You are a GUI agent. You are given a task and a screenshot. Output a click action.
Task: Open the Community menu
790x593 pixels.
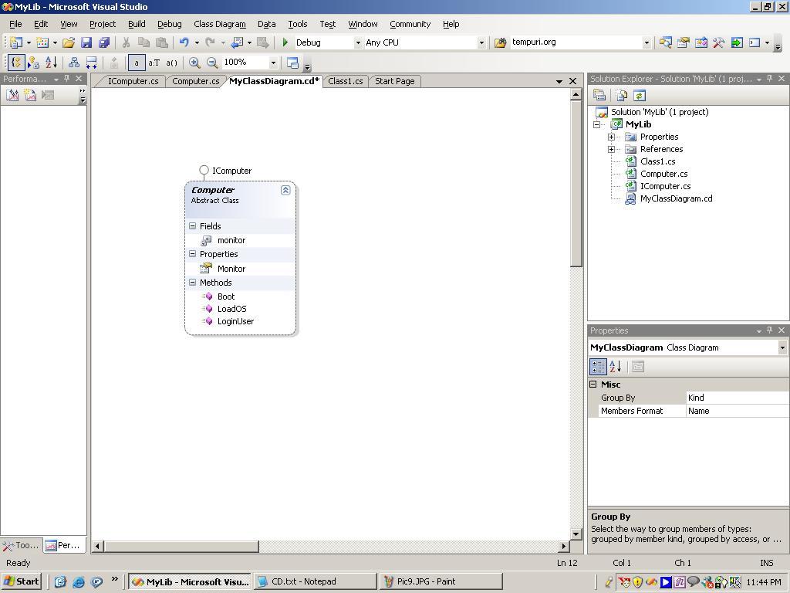click(410, 24)
